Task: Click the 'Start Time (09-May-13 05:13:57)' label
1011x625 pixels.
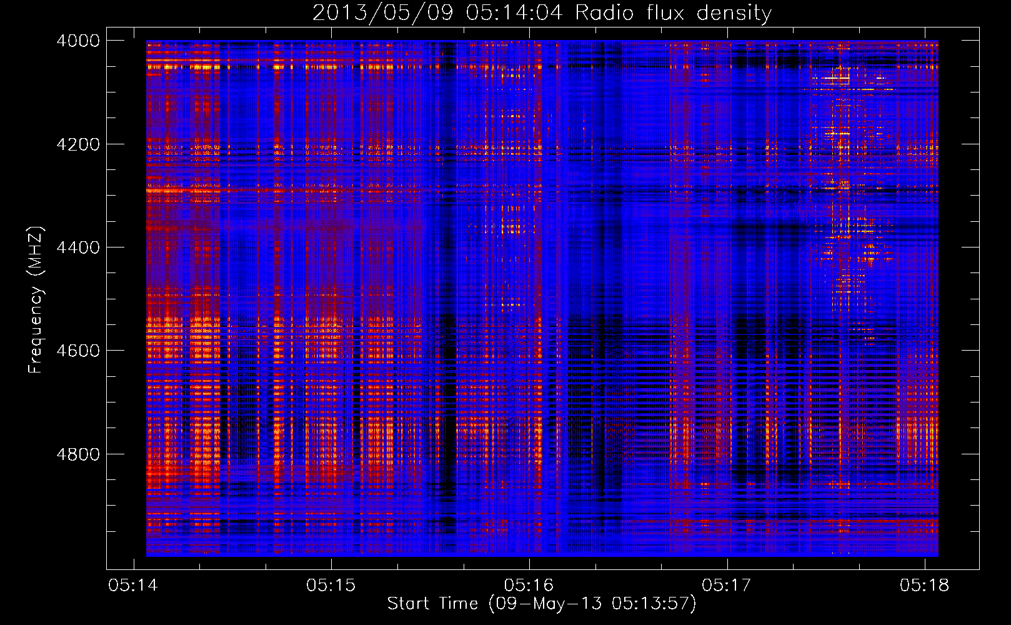Action: [x=542, y=604]
